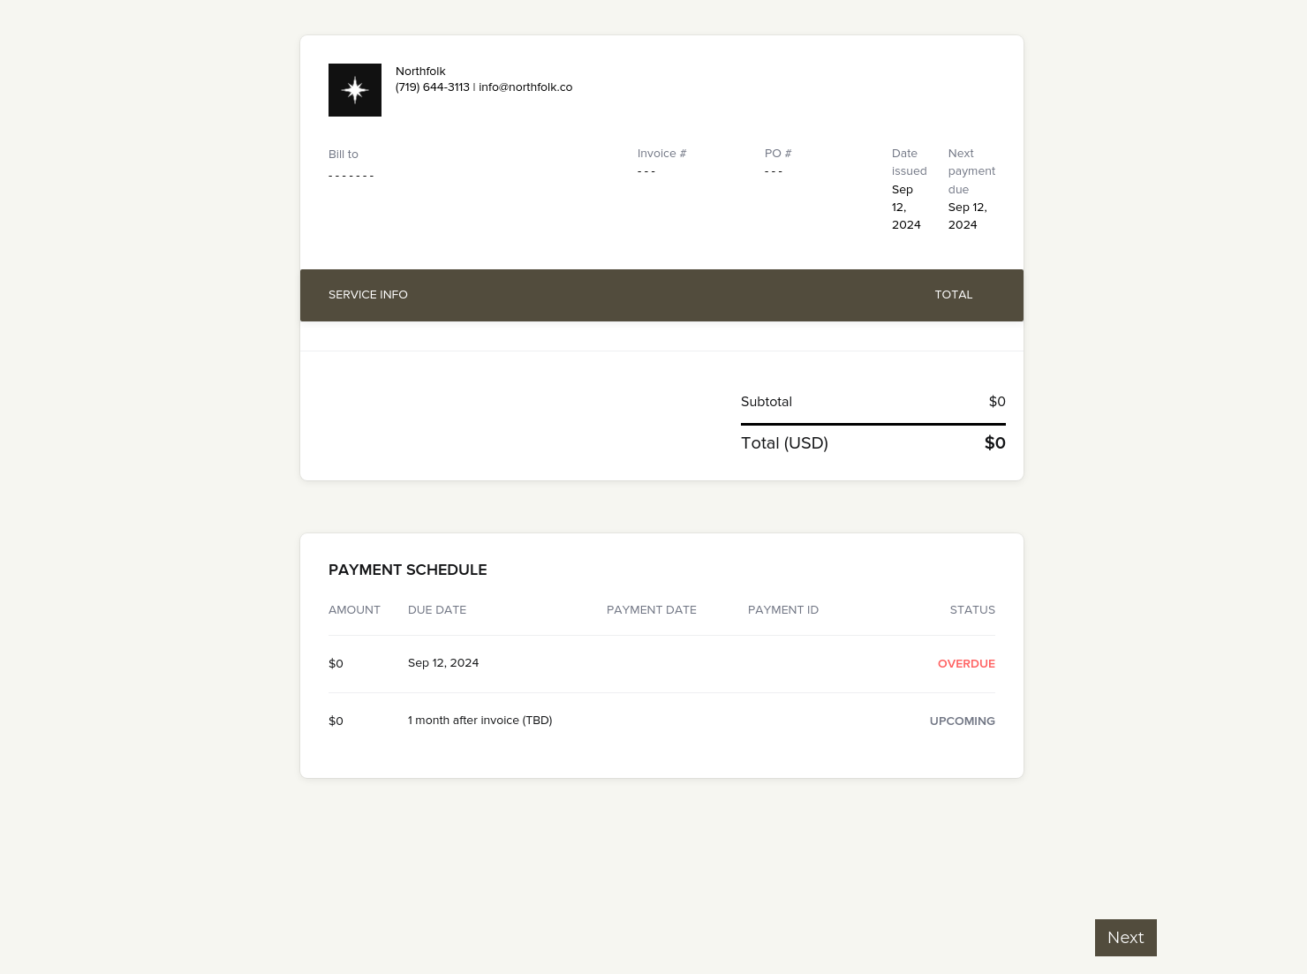
Task: Click the PAYMENT SCHEDULE heading
Action: coord(408,570)
